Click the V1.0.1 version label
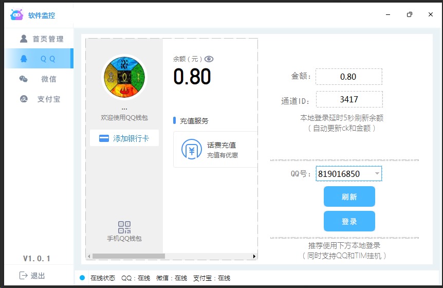 click(36, 258)
